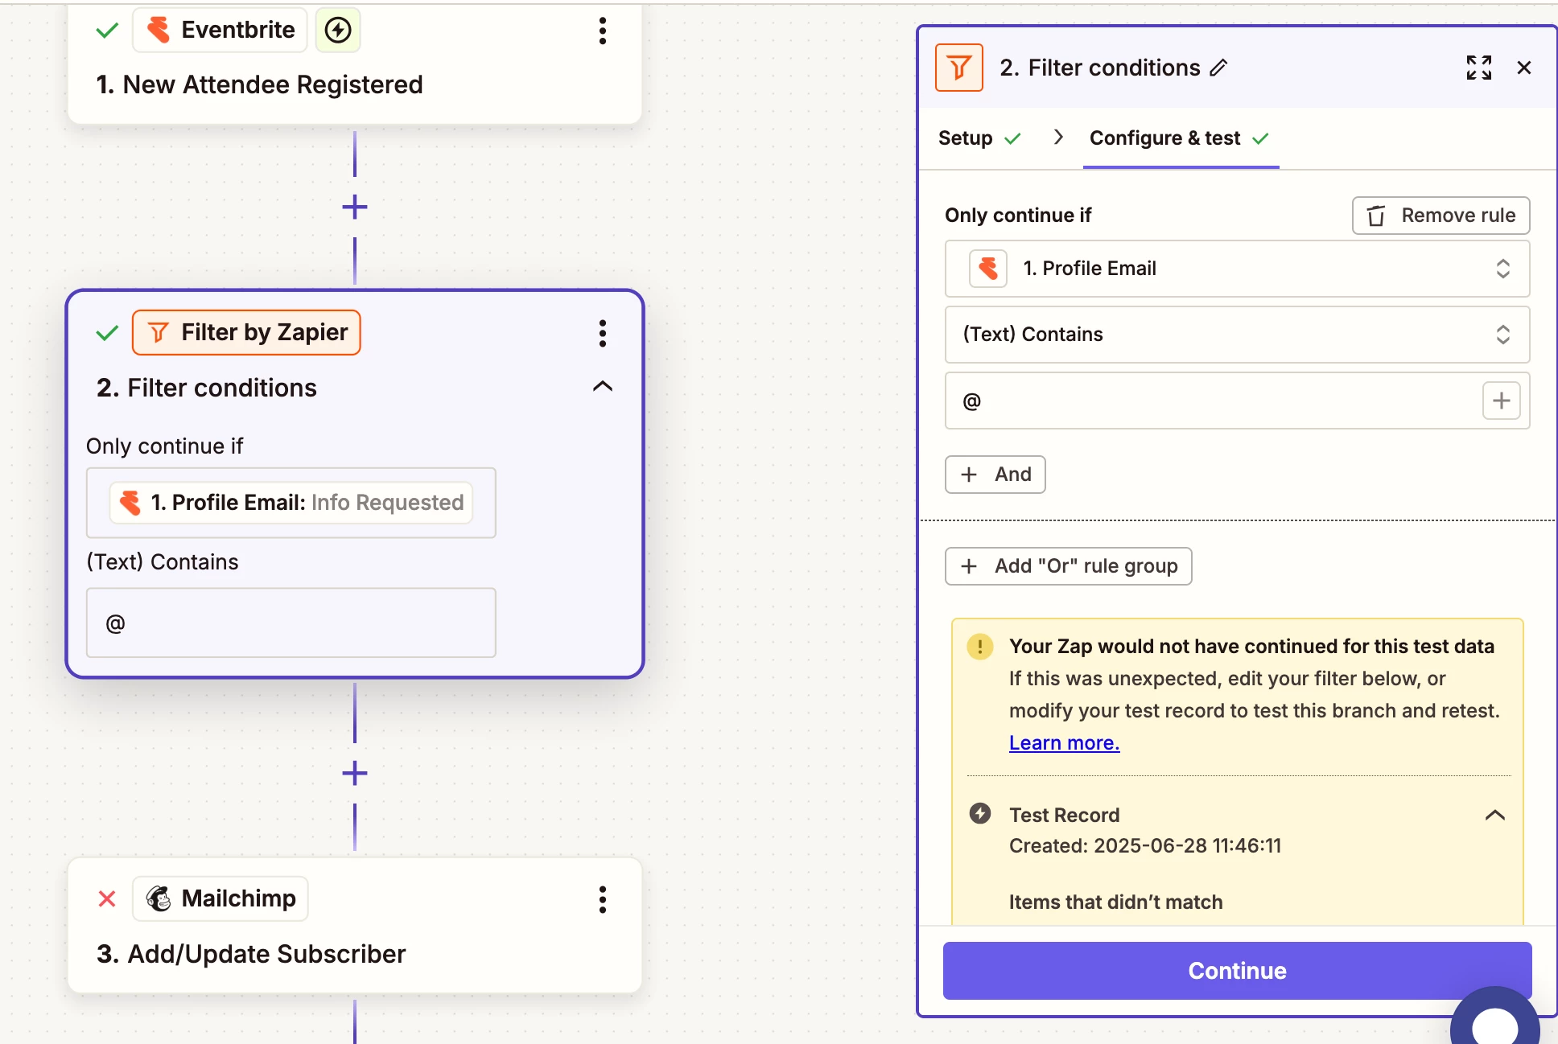Open the Eventbrite step three-dot menu
Viewport: 1558px width, 1044px height.
pos(602,31)
